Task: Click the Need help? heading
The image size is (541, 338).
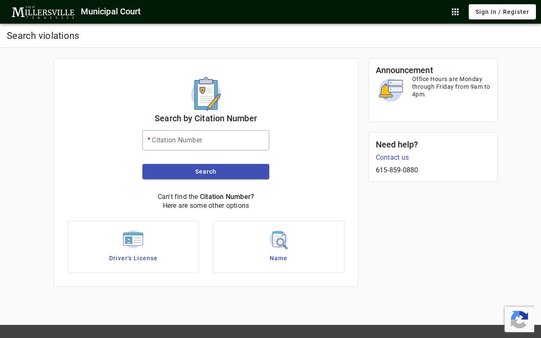Action: (397, 144)
